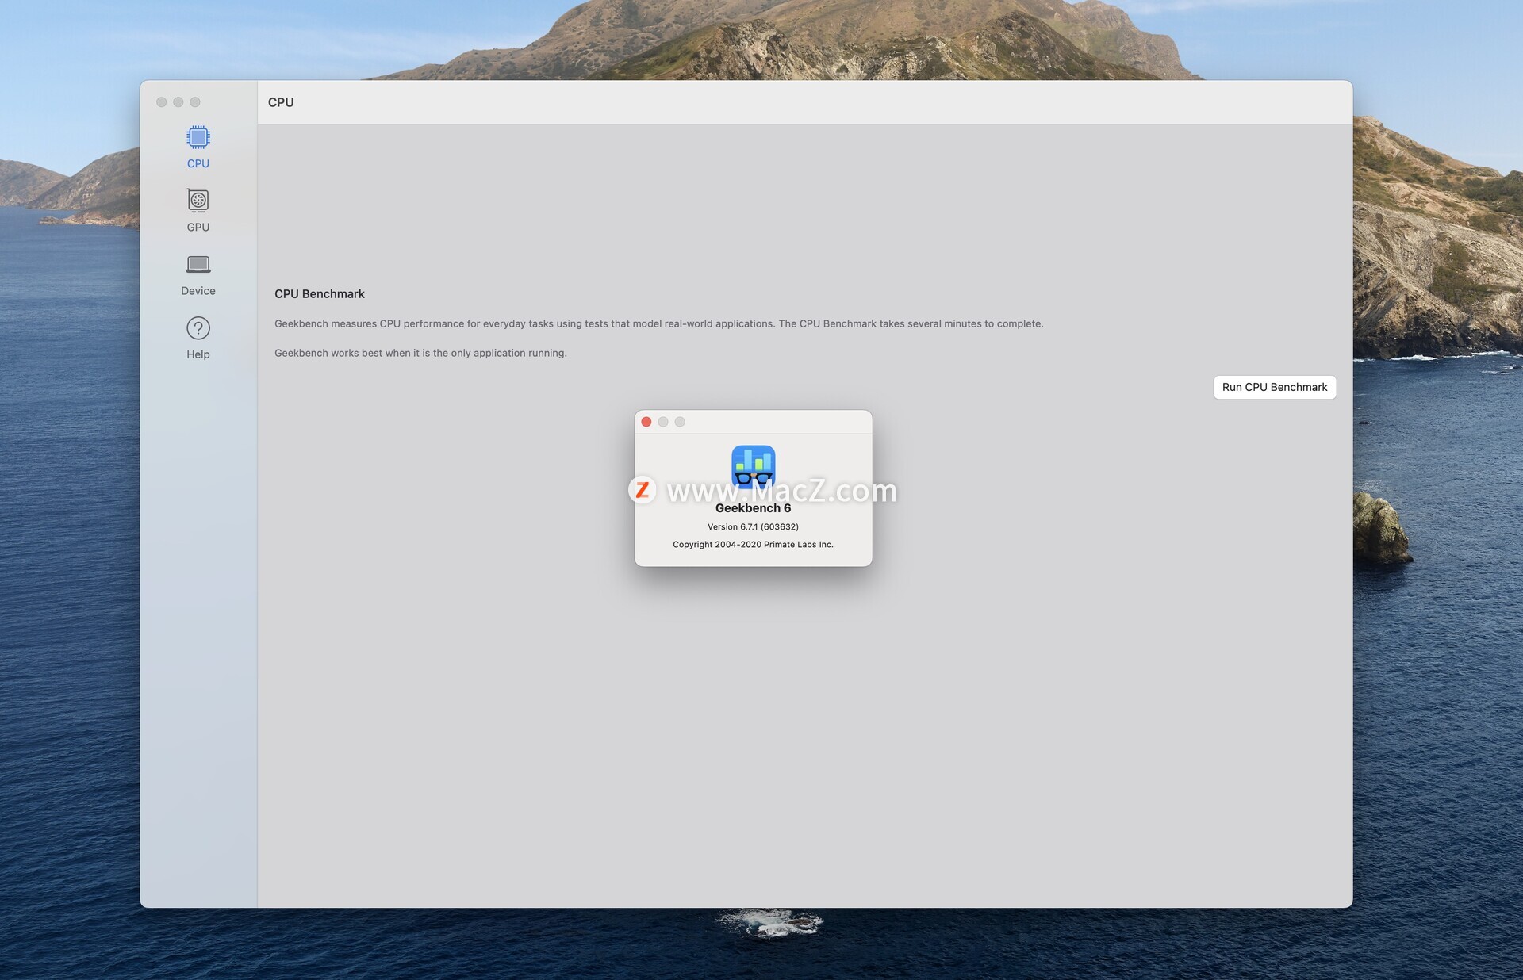Viewport: 1523px width, 980px height.
Task: Click the Geekbench 6 app icon in About dialog
Action: point(753,467)
